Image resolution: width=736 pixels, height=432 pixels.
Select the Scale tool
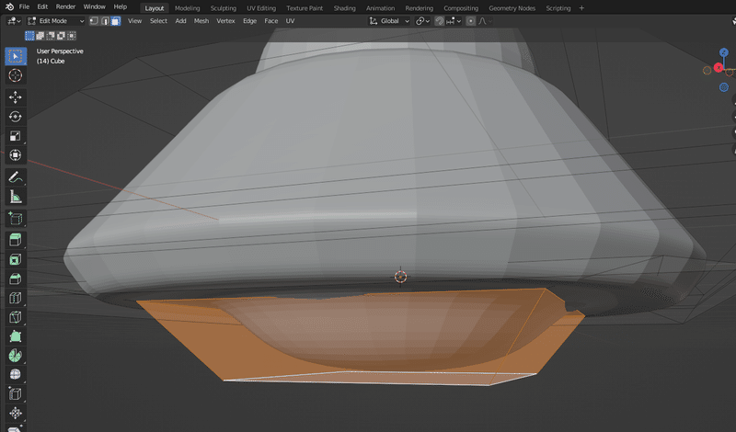pyautogui.click(x=16, y=135)
